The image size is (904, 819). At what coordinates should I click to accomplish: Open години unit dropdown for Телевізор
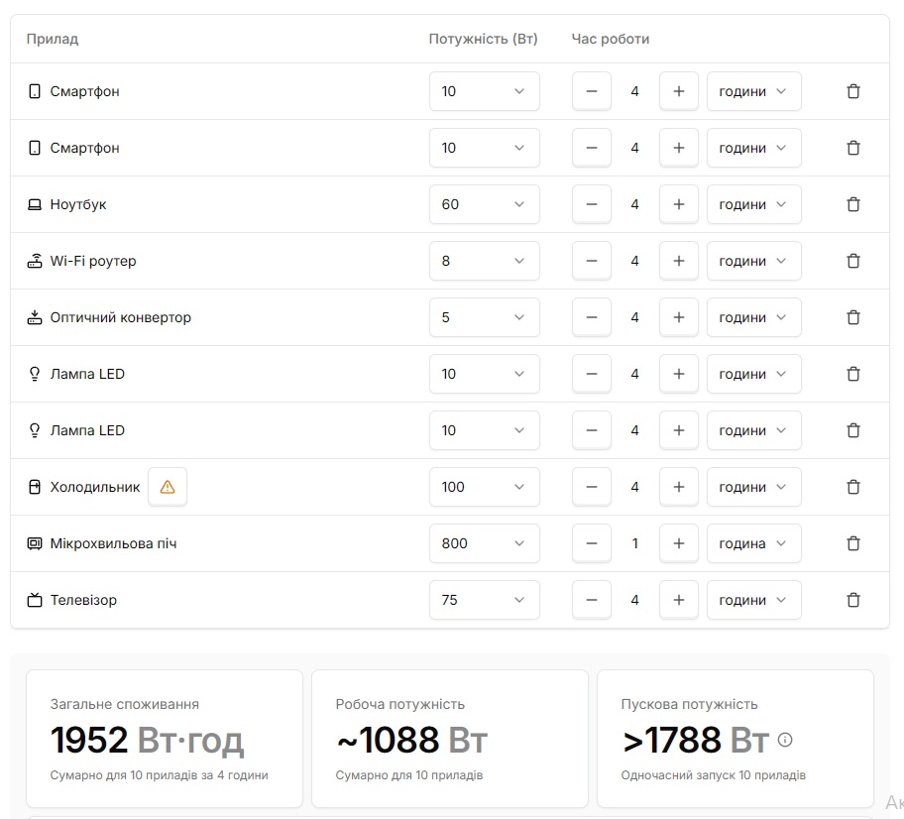[753, 600]
